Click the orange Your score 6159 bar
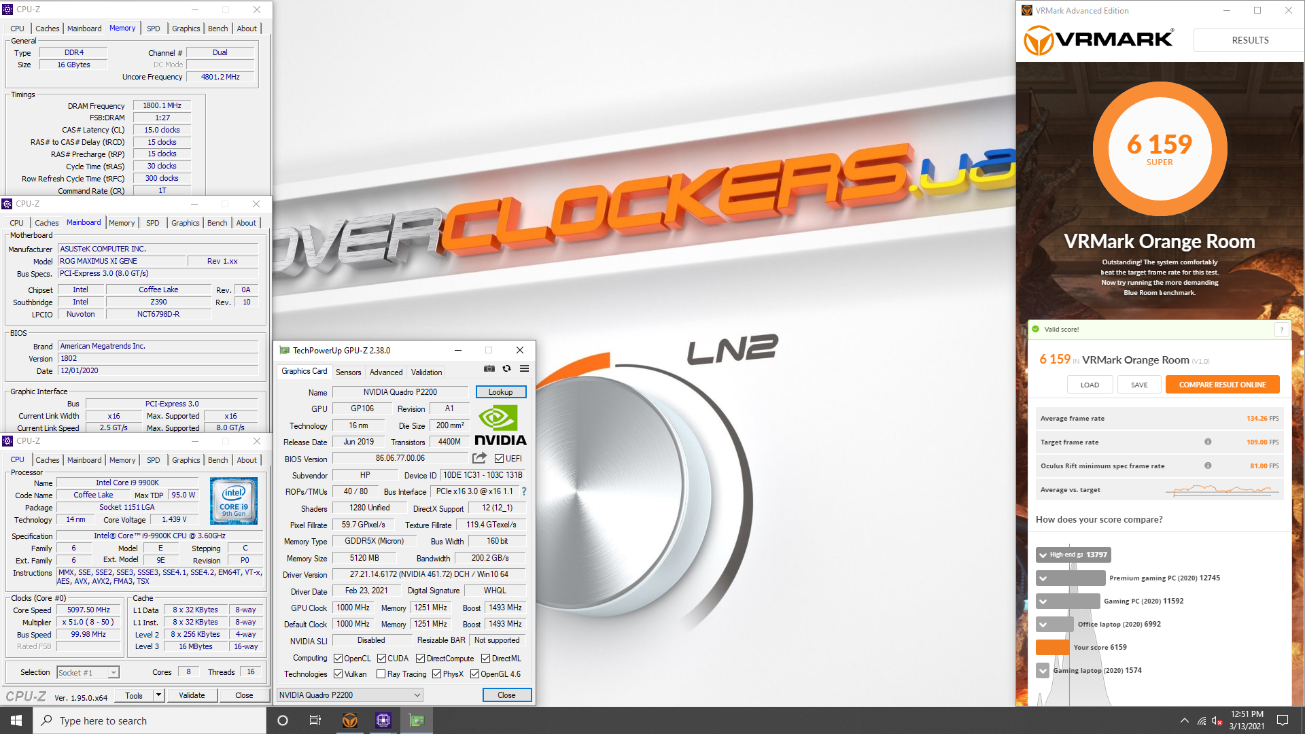 point(1053,648)
